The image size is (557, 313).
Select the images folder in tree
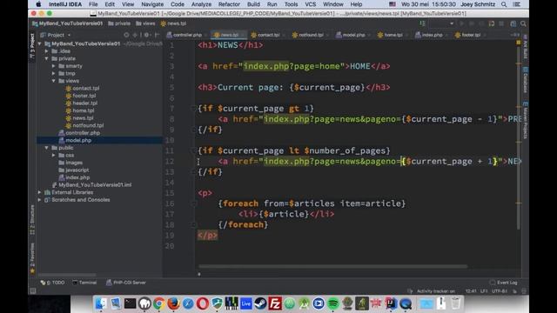(70, 163)
